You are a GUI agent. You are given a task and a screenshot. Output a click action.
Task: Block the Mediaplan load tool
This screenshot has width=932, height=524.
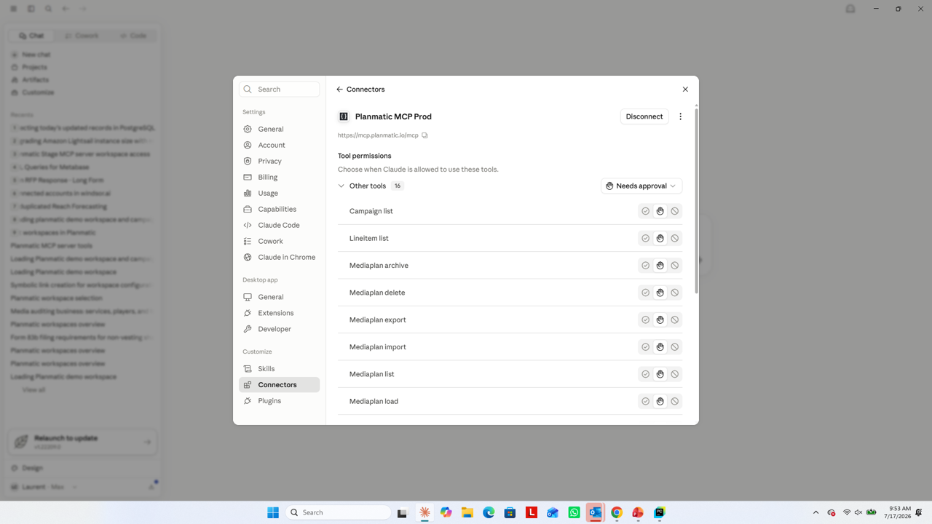[675, 401]
